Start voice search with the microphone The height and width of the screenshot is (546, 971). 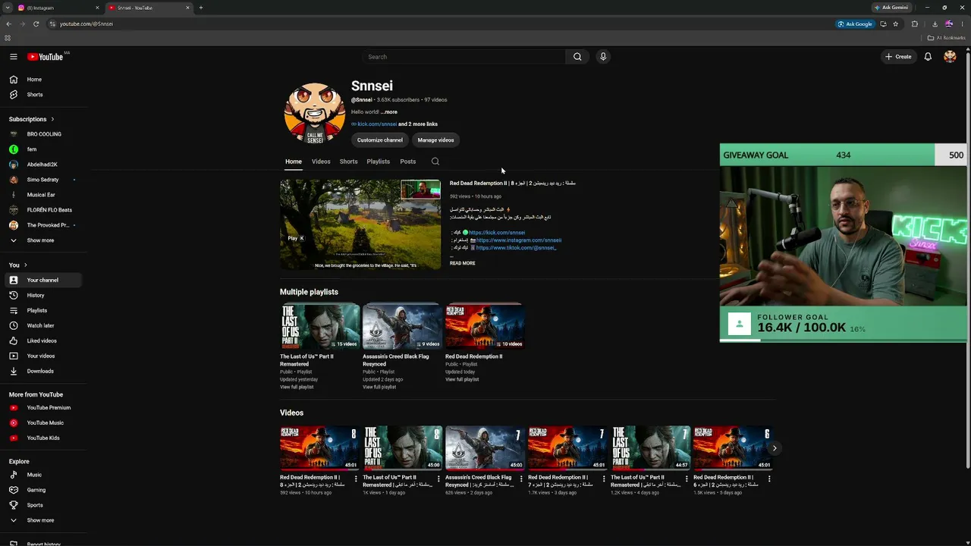pos(603,57)
